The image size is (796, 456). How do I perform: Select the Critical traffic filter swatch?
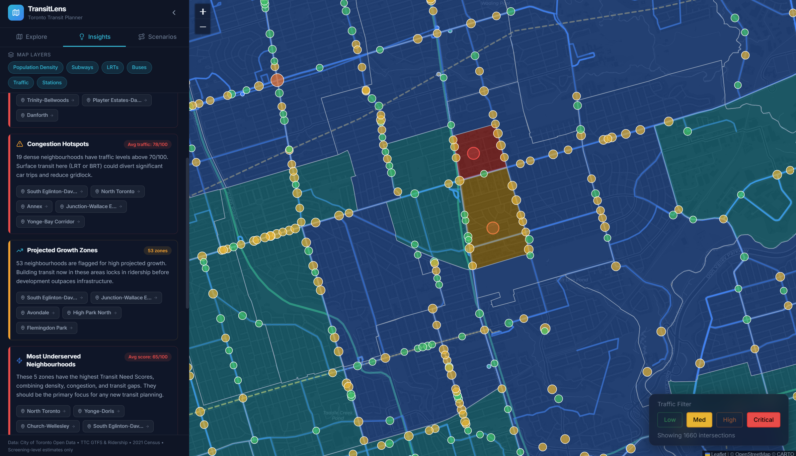763,420
